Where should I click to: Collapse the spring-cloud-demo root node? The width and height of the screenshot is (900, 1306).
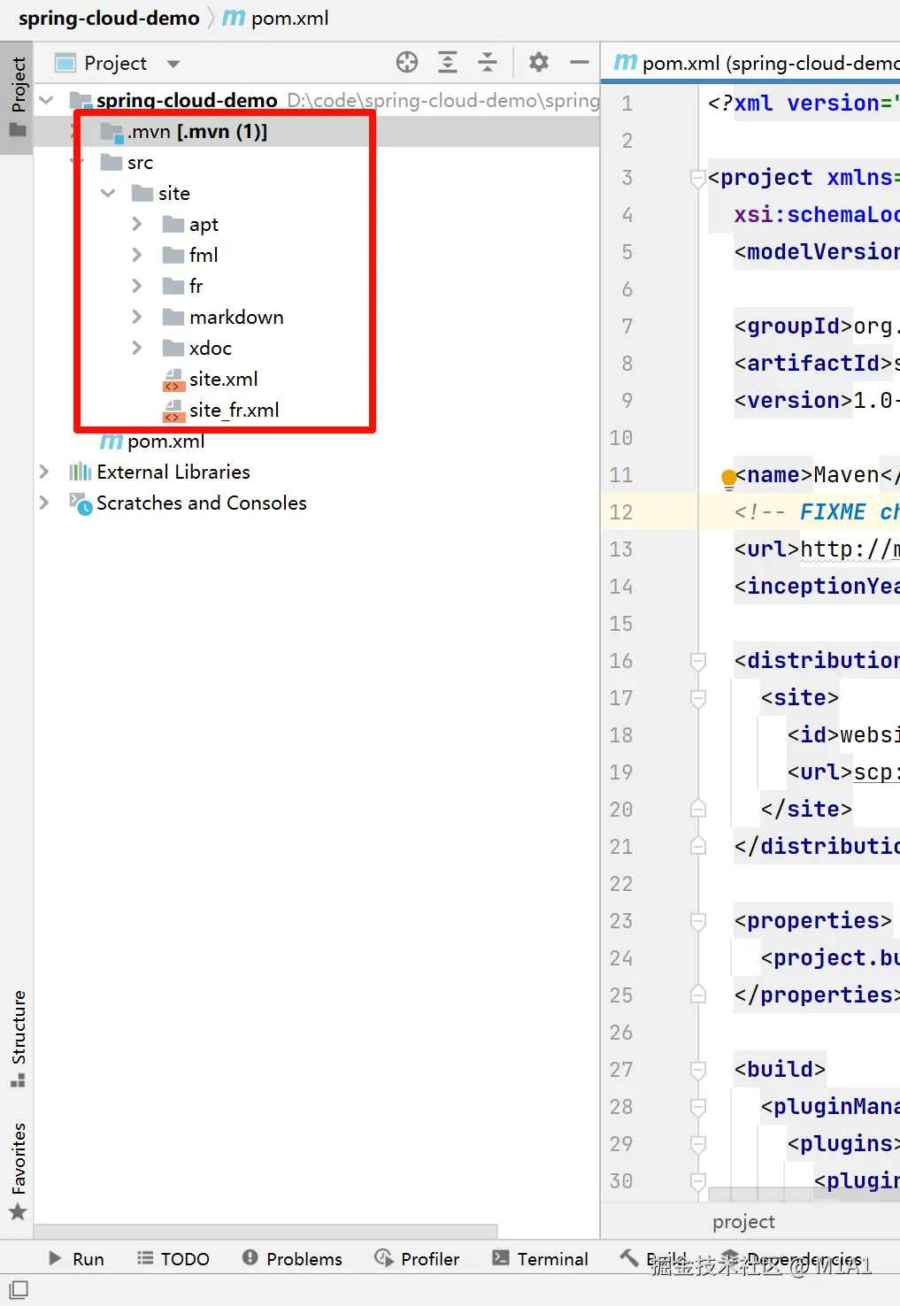tap(46, 101)
